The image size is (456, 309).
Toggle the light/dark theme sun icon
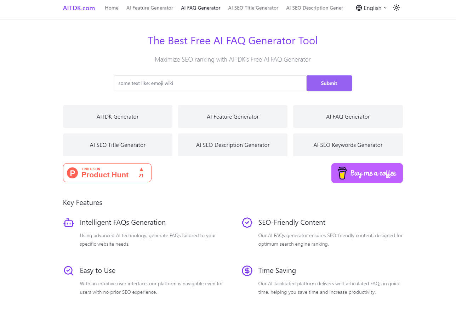[x=397, y=8]
